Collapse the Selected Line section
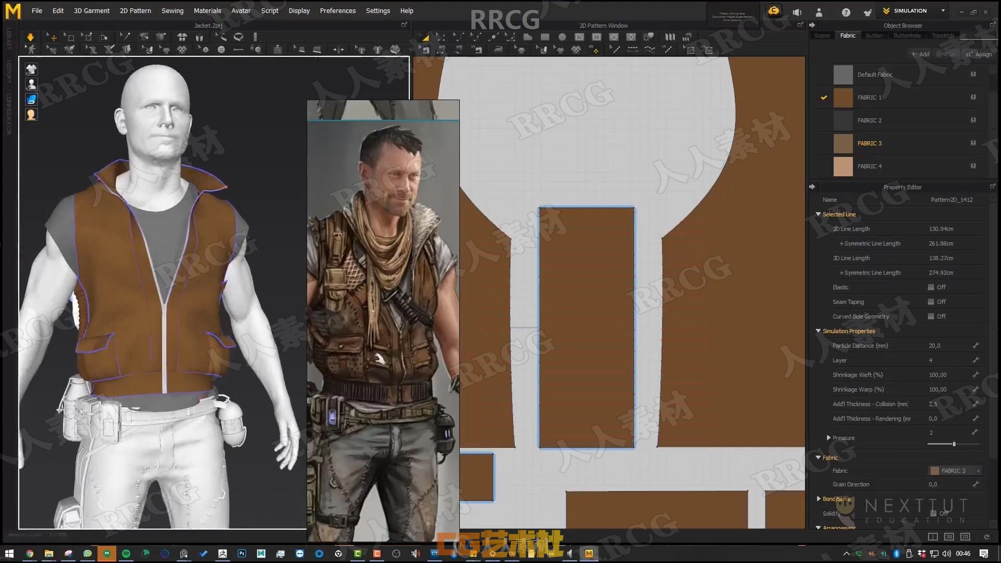Viewport: 1001px width, 563px height. point(818,214)
